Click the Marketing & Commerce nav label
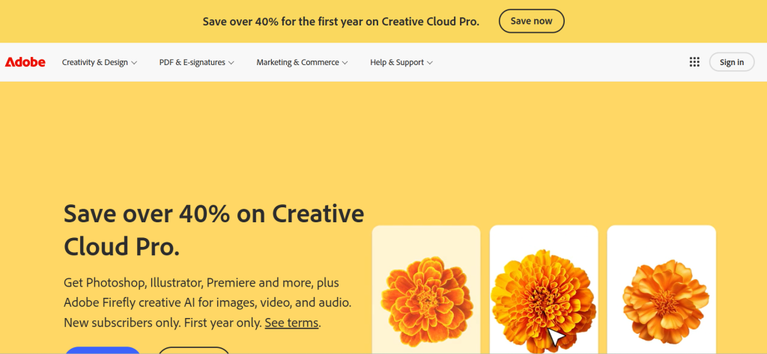Screen dimensions: 767x354 297,62
